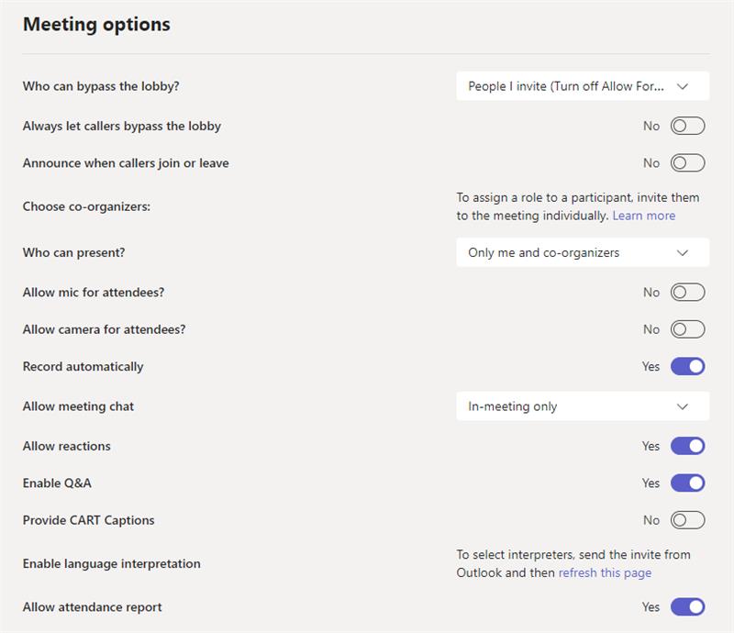Click the 'refresh this page' link
The height and width of the screenshot is (633, 734).
point(605,572)
